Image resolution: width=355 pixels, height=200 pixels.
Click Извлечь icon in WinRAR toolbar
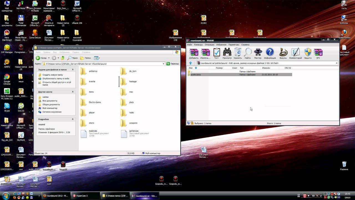(x=205, y=53)
